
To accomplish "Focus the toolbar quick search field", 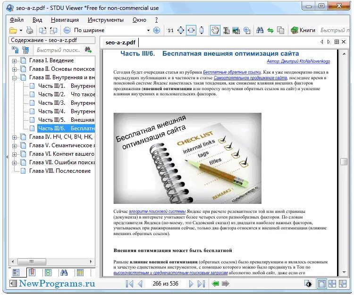I will (x=334, y=30).
